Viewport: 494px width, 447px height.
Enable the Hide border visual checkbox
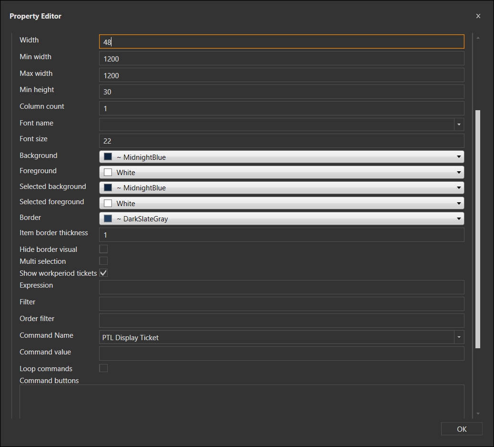click(103, 249)
